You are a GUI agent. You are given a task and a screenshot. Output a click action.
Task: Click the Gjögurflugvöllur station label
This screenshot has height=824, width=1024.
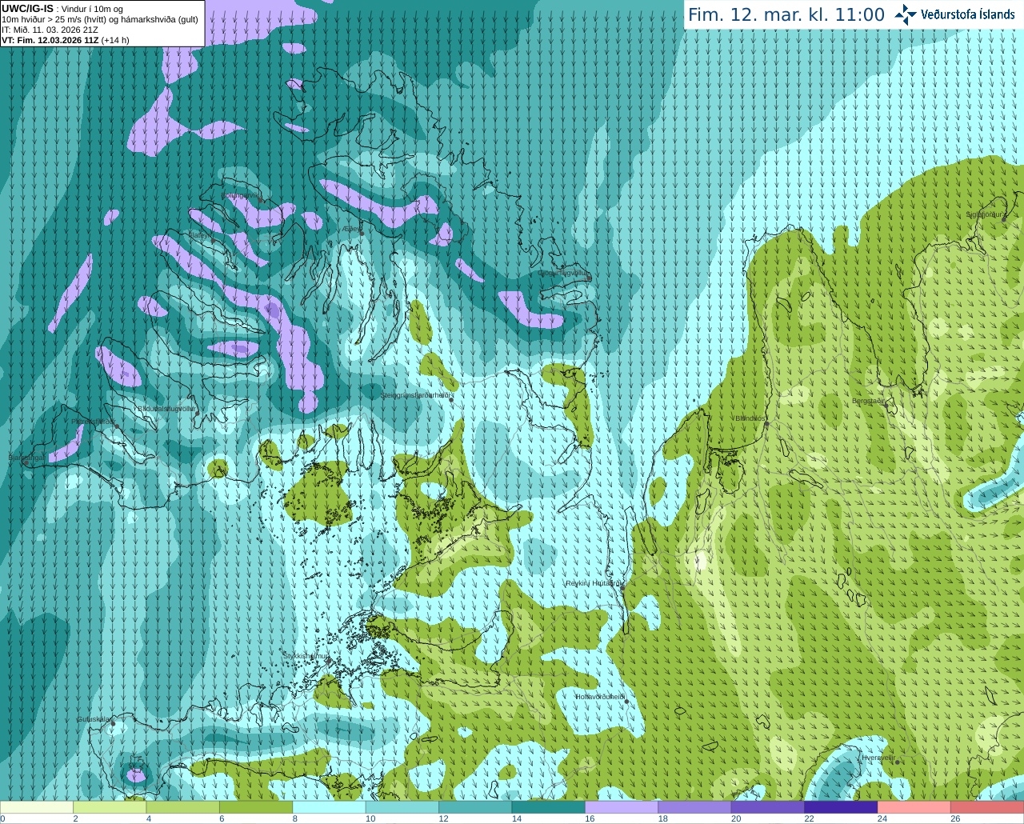coord(565,273)
